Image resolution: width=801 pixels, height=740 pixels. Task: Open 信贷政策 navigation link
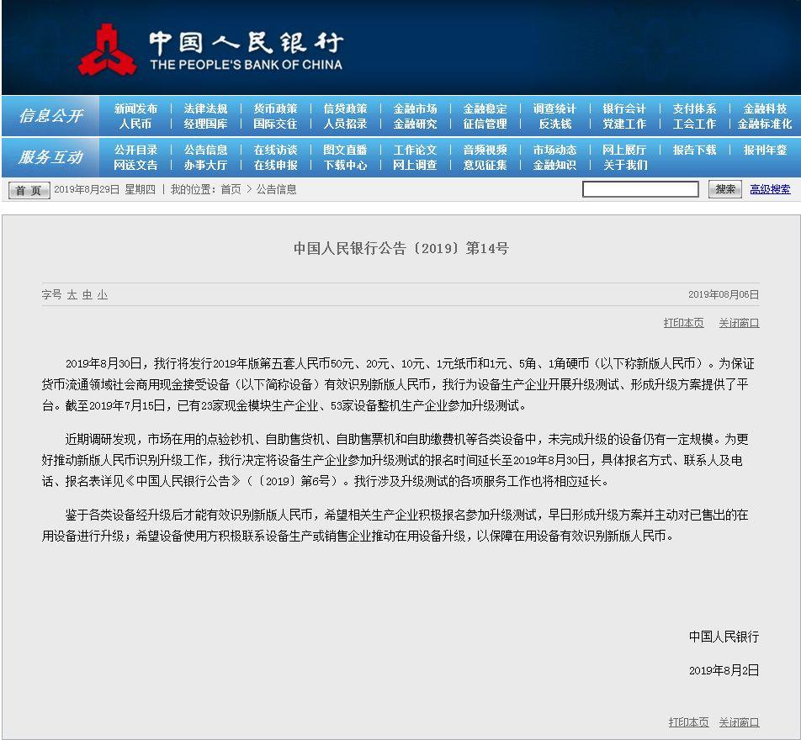pyautogui.click(x=345, y=108)
